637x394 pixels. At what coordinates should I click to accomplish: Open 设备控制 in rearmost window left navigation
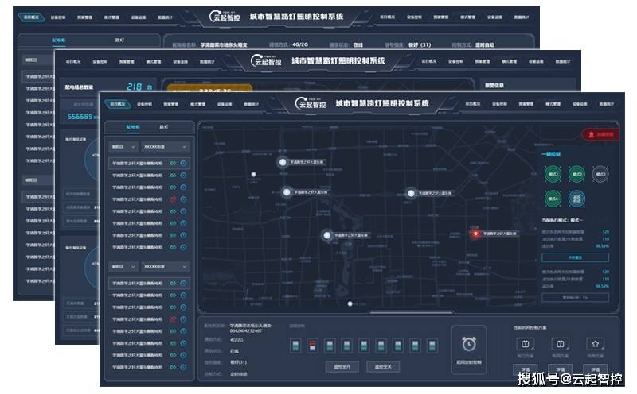58,17
